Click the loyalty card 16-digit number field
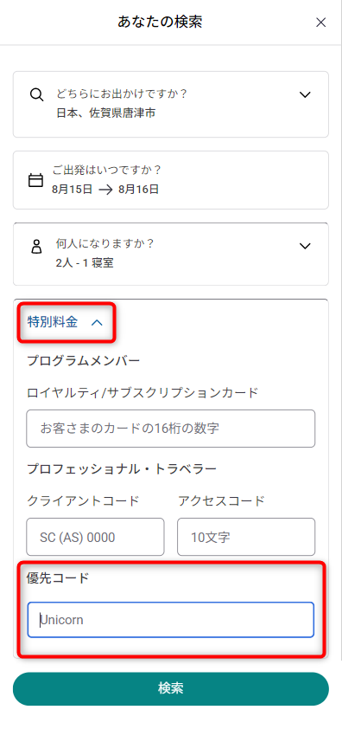Screen dimensions: 342x742 click(171, 429)
